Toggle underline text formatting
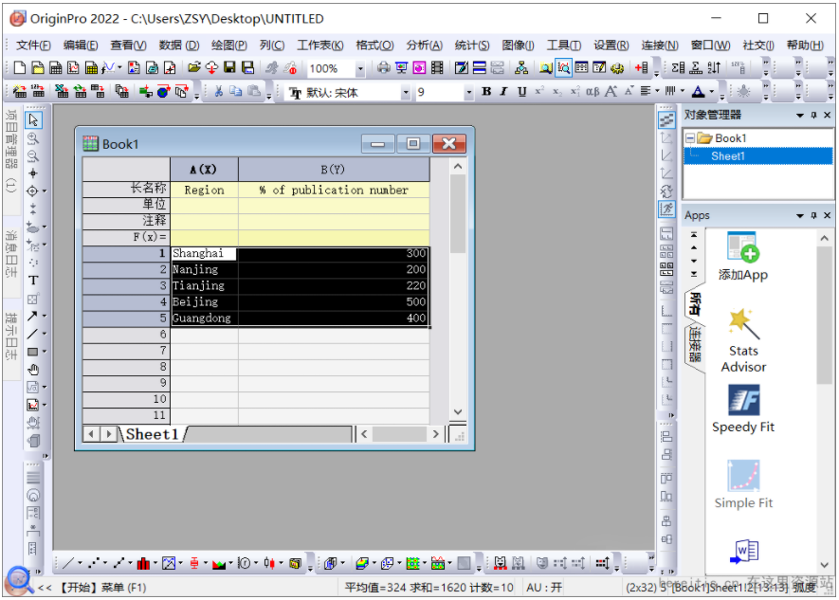 (521, 91)
